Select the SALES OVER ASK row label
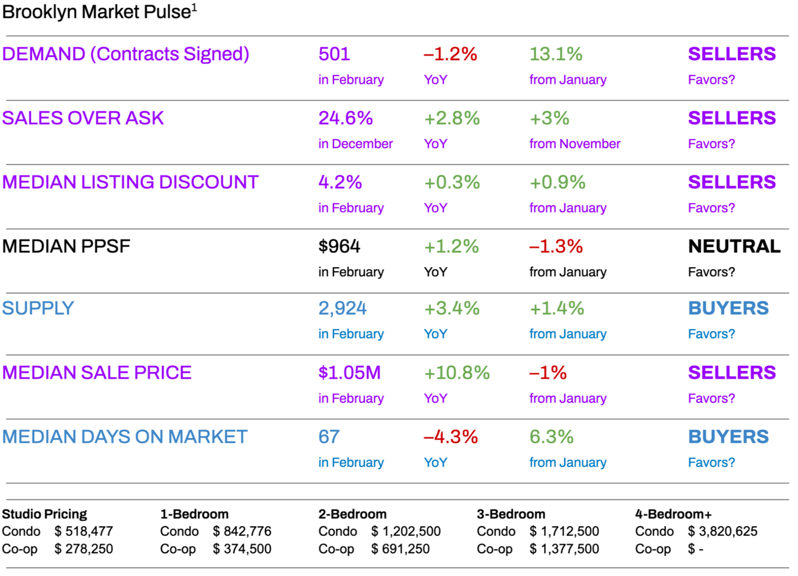Viewport: 798px width, 576px height. coord(83,118)
